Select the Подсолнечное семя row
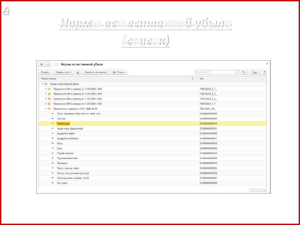 tap(152, 158)
